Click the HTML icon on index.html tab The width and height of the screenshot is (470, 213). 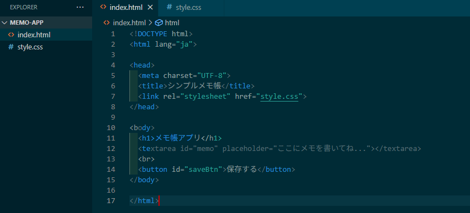click(x=103, y=7)
